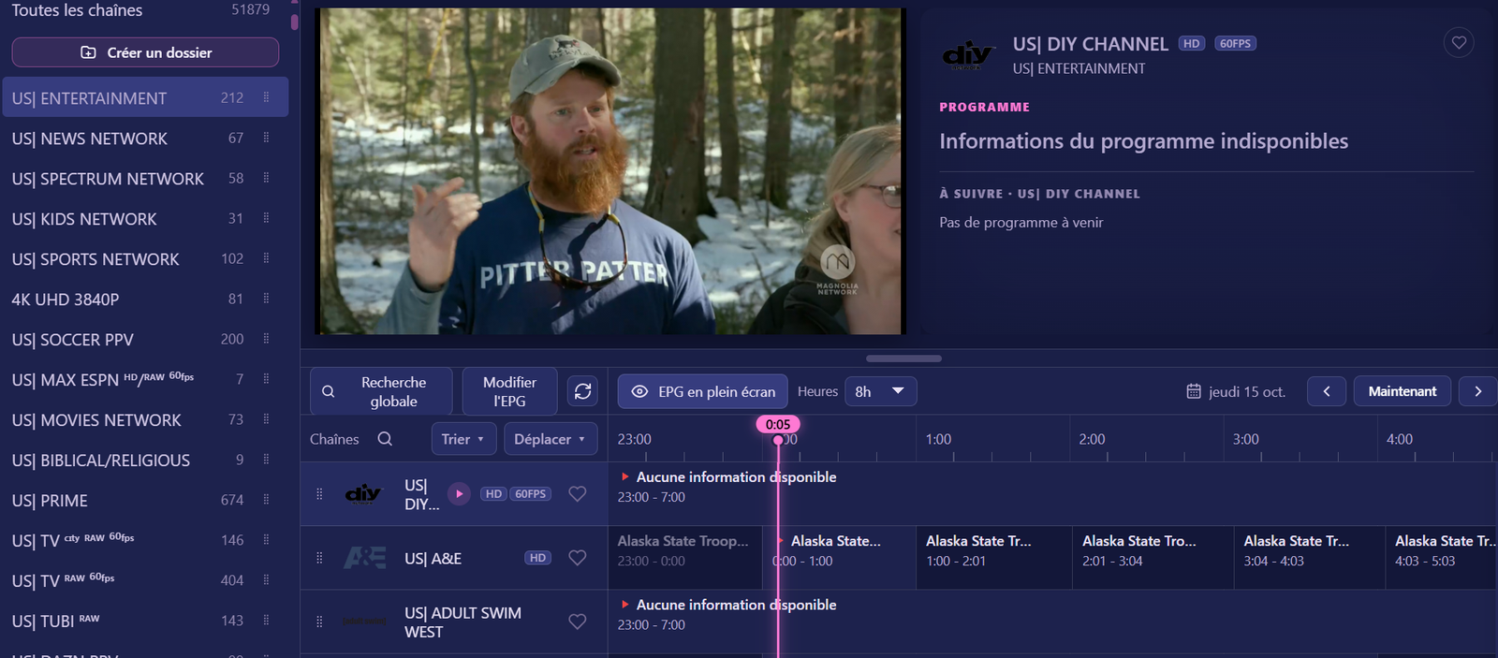Select the US| TUBI RAW category
The width and height of the screenshot is (1498, 658).
pyautogui.click(x=145, y=621)
